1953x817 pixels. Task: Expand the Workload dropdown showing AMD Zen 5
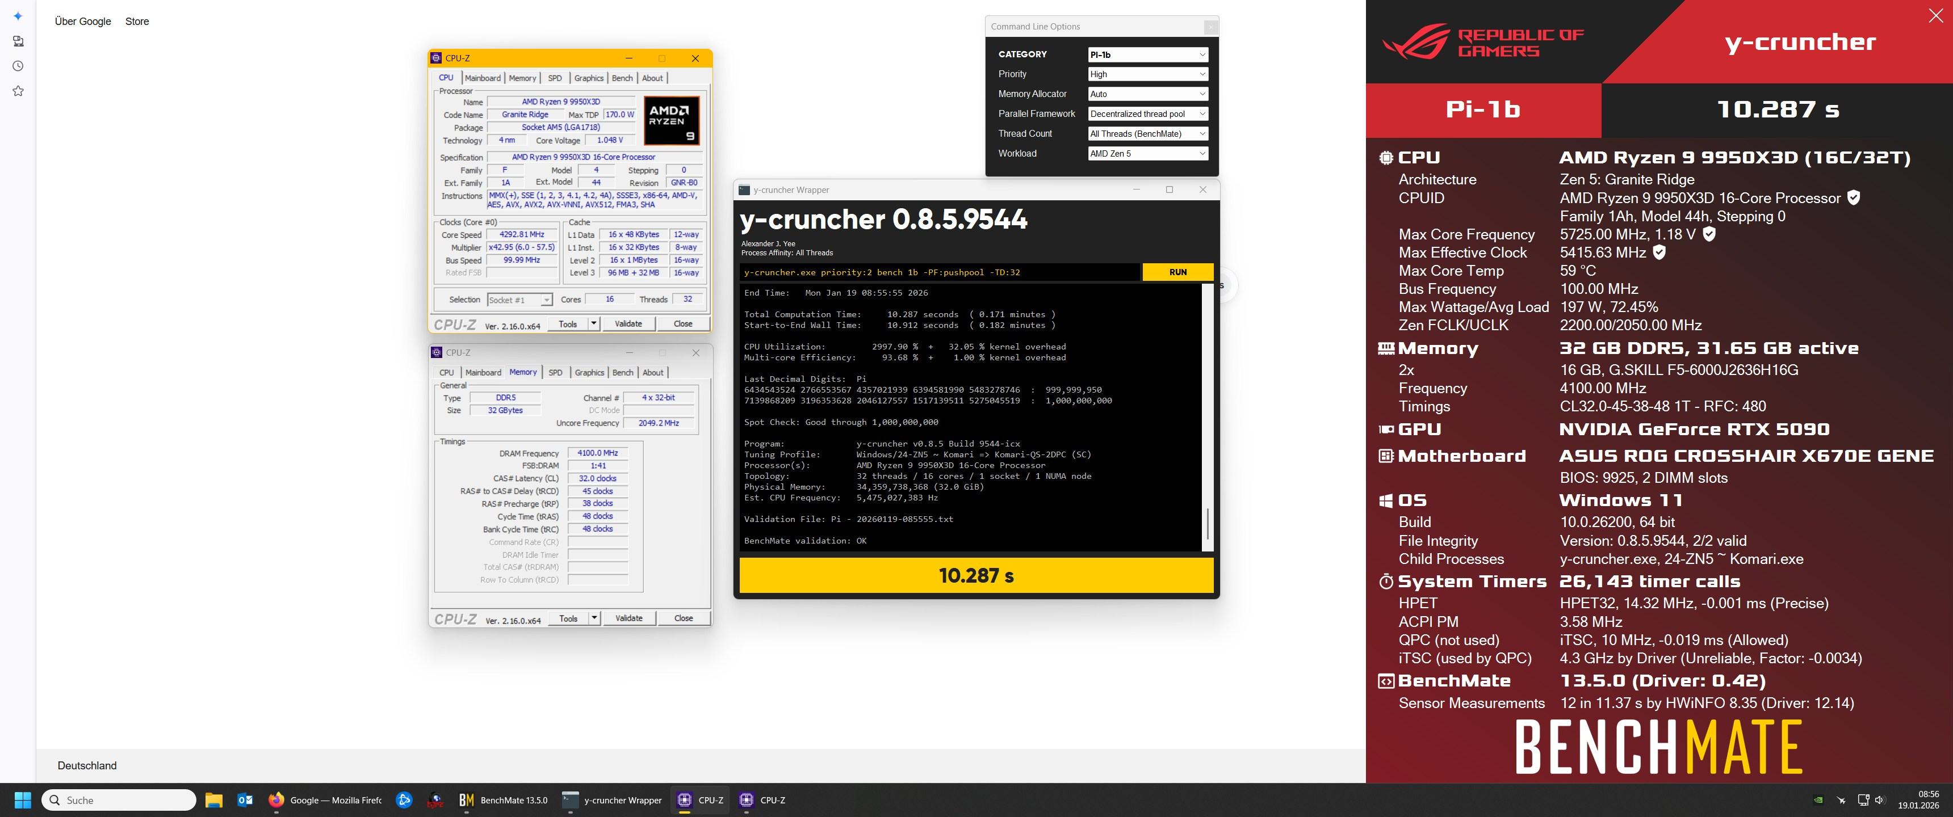tap(1147, 153)
